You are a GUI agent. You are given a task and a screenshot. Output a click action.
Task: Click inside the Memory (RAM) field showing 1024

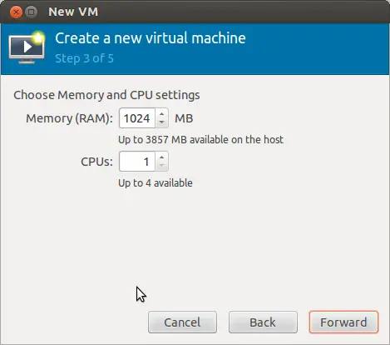point(137,118)
